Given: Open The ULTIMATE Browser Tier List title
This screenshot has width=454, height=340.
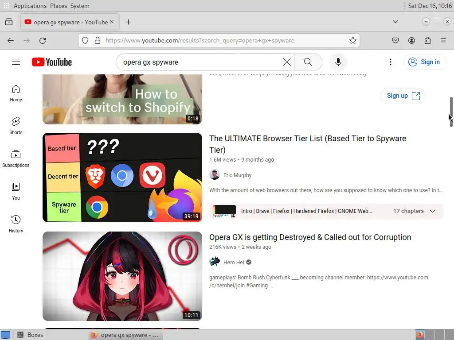Looking at the screenshot, I should 308,144.
